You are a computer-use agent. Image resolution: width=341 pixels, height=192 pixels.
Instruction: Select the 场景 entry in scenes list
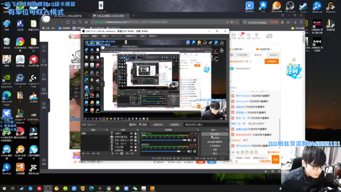(x=95, y=134)
